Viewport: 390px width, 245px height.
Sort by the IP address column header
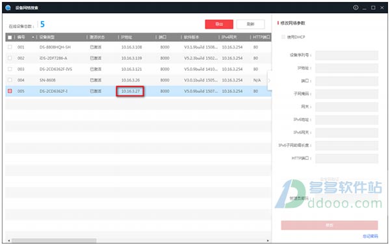tap(127, 37)
